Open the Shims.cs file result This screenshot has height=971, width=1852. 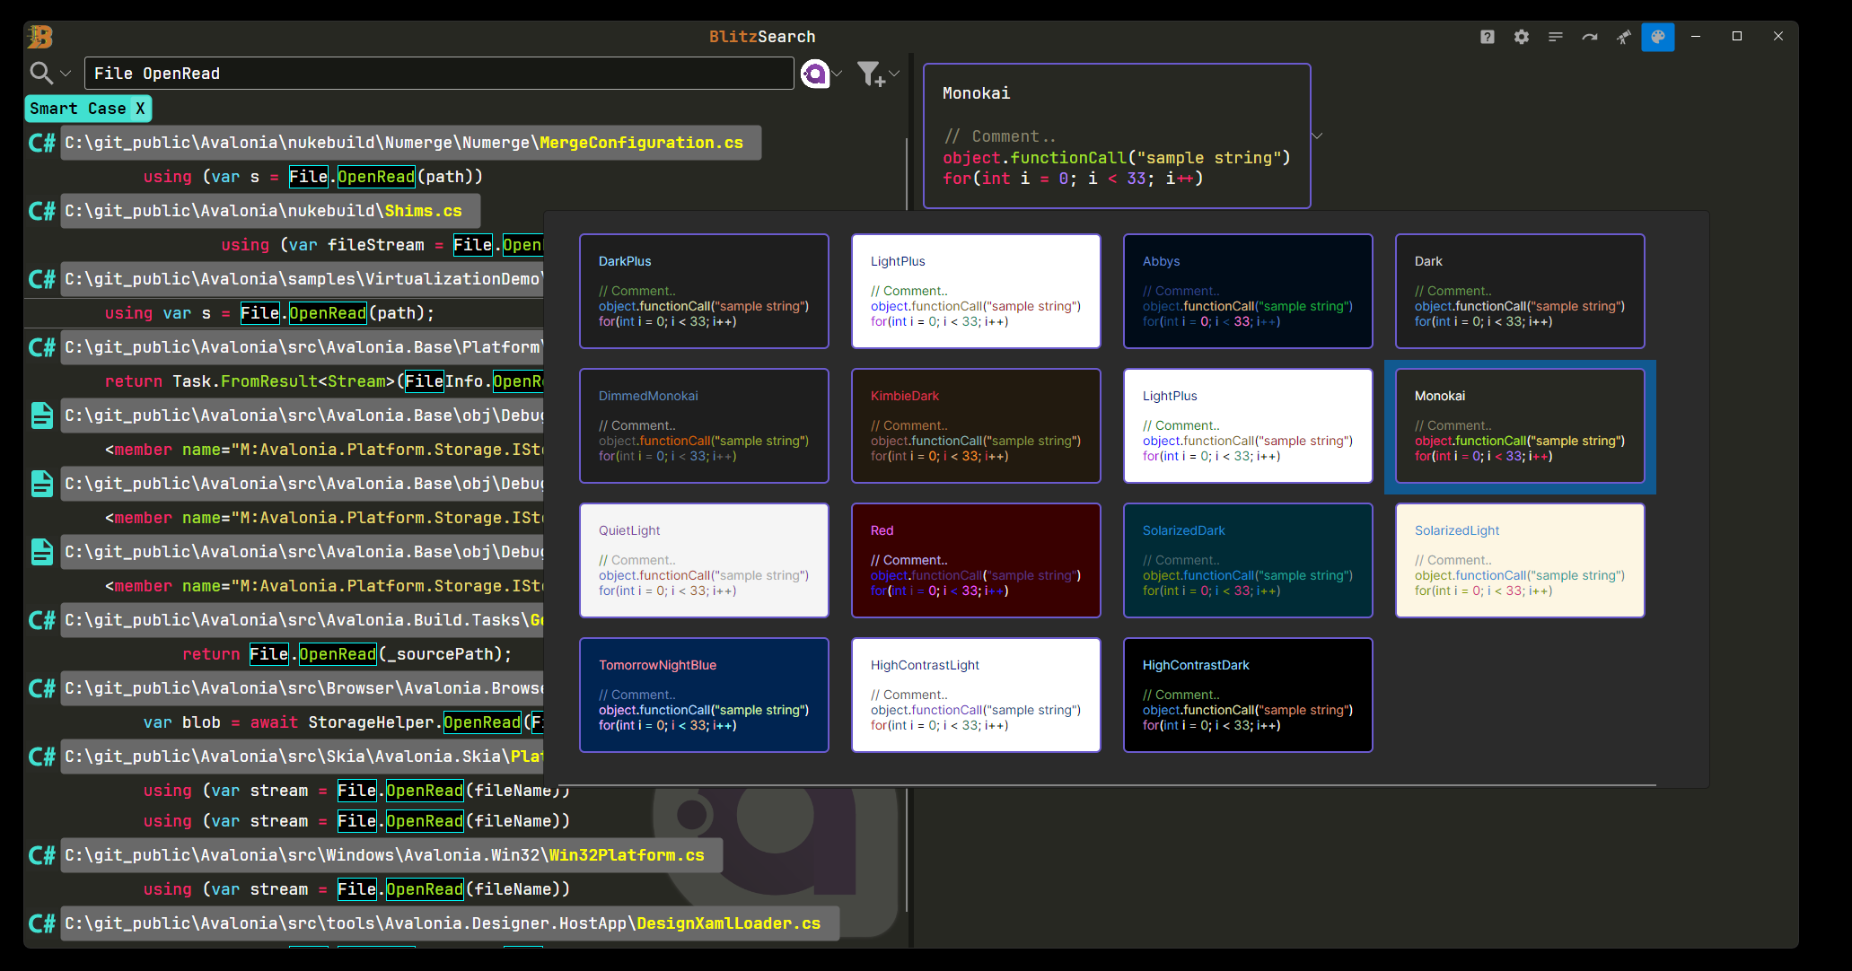point(270,211)
